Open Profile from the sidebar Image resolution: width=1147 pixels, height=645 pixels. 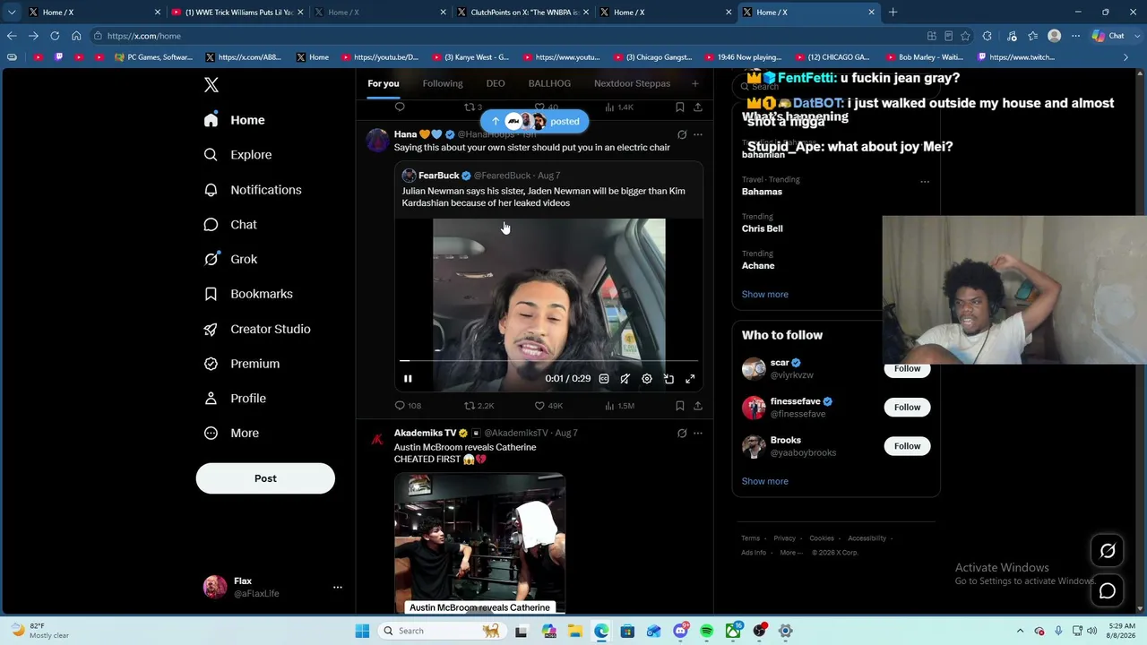235,399
